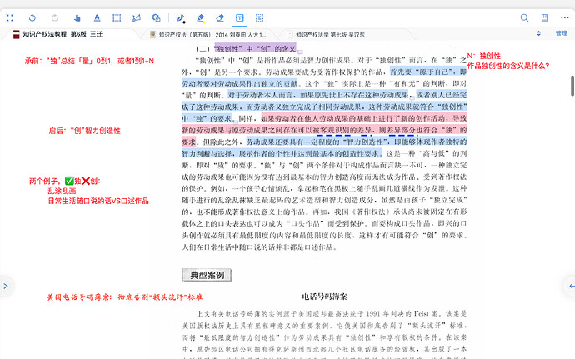This screenshot has width=575, height=359.
Task: Select note 美国电话号码簿案：彻底告别"额头流汗"标准
Action: pos(125,297)
